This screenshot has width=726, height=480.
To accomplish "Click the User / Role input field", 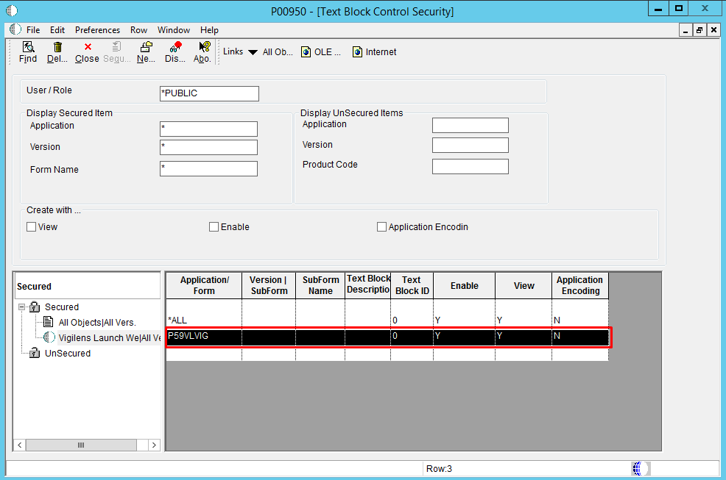I will point(209,93).
